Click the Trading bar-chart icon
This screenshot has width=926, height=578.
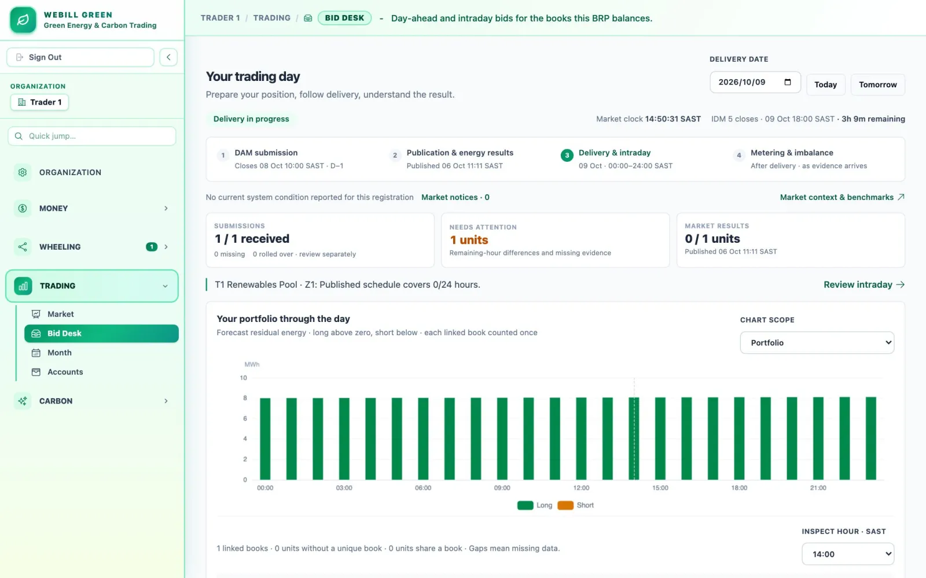tap(23, 286)
